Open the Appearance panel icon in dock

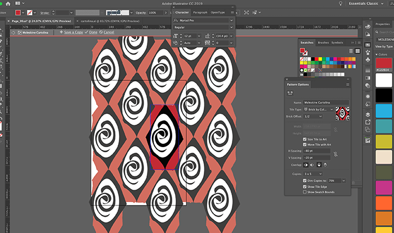tap(368, 97)
